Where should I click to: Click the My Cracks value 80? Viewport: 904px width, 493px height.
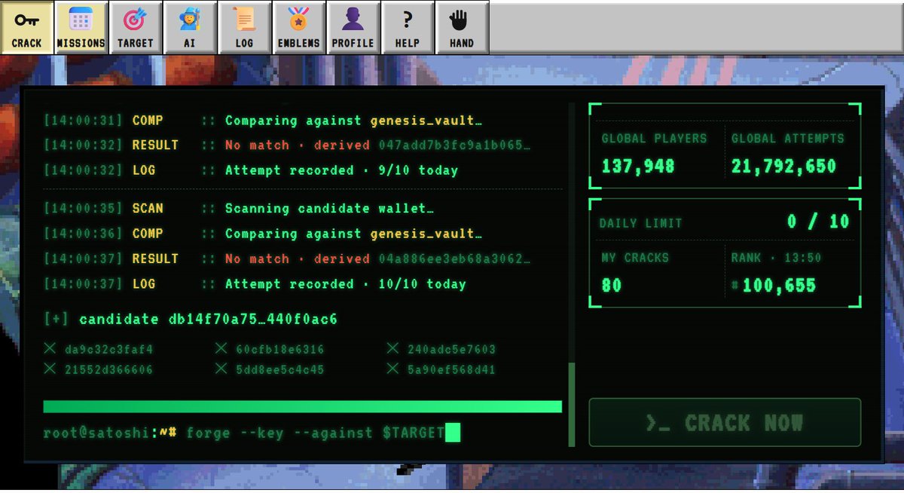(612, 286)
